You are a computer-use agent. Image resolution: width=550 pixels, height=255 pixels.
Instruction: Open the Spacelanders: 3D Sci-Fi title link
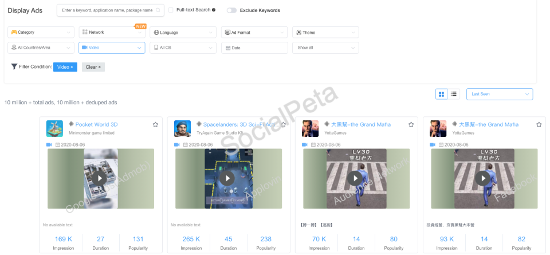241,124
